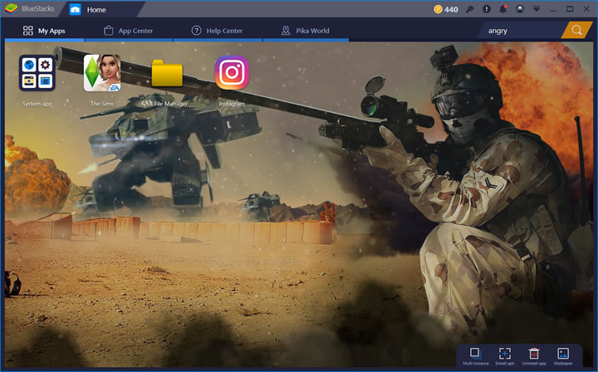This screenshot has height=372, width=598.
Task: Open the Pika points coin icon
Action: (x=438, y=9)
